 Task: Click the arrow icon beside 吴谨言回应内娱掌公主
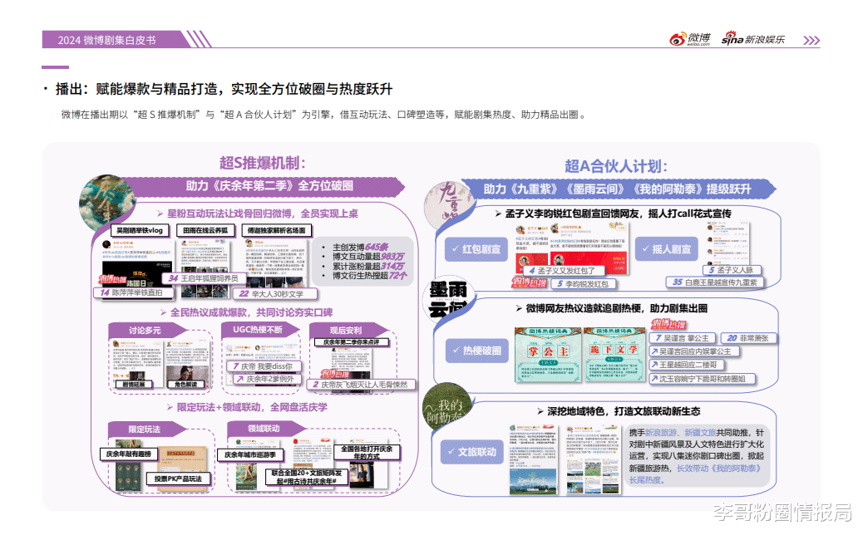tap(654, 351)
